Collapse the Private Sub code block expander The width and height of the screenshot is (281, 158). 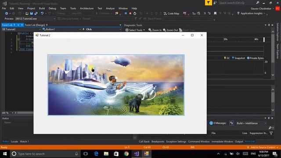(x=19, y=39)
